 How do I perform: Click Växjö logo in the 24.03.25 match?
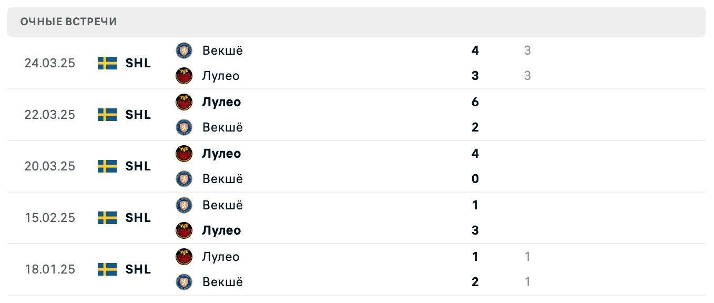click(x=184, y=50)
